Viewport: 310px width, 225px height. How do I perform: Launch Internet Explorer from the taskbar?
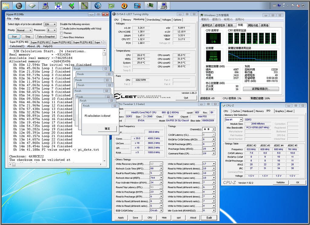click(x=98, y=5)
